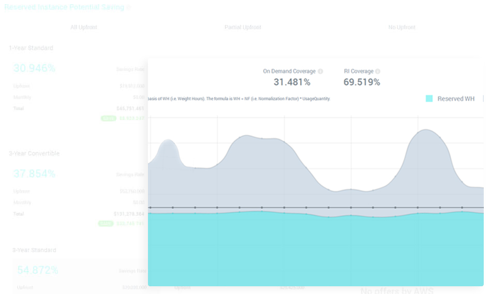Click the 31.481% On Demand Coverage value
The width and height of the screenshot is (492, 294).
(292, 82)
